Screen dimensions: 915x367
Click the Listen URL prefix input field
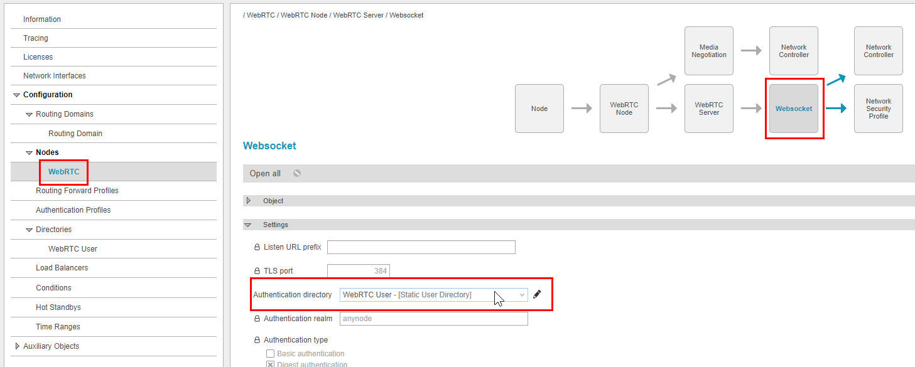tap(421, 247)
